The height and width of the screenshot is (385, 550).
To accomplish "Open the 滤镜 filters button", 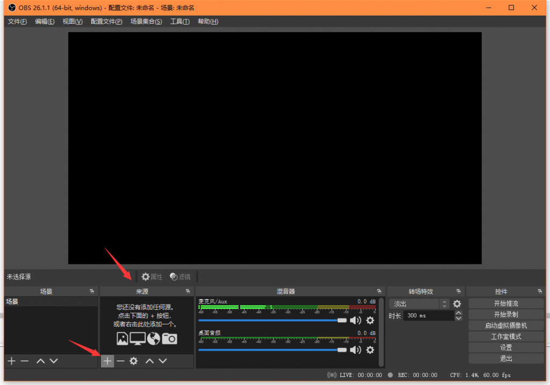I will click(x=180, y=277).
